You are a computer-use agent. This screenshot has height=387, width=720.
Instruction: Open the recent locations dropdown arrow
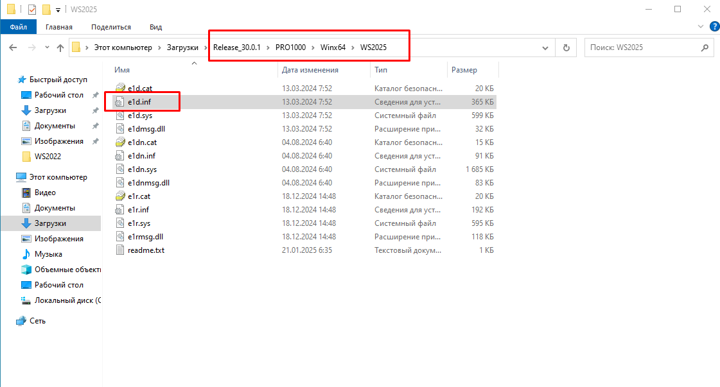(x=46, y=47)
